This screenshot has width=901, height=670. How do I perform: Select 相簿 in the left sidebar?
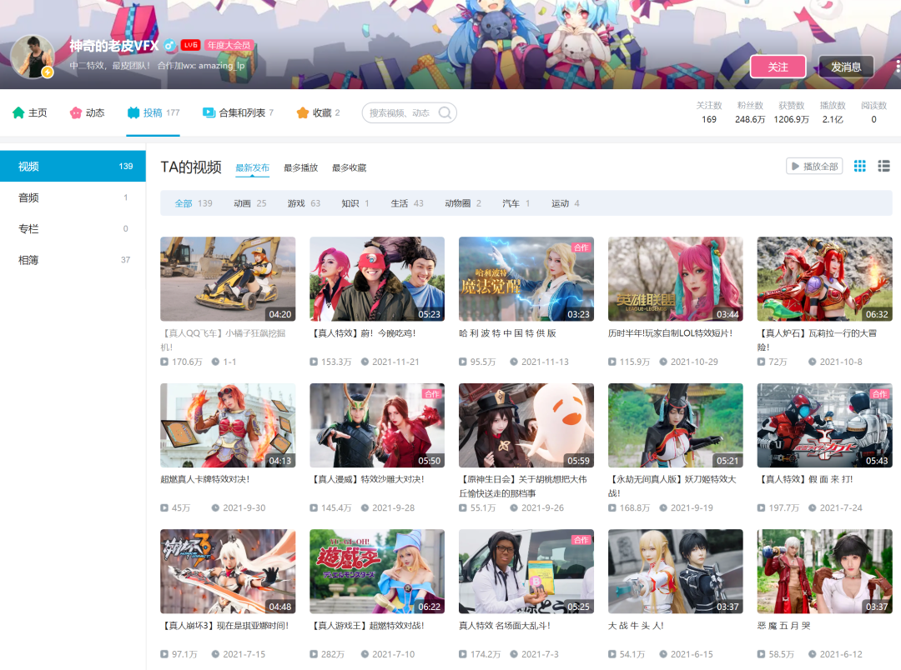click(x=73, y=259)
